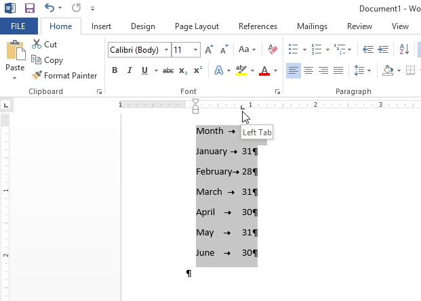The image size is (421, 301).
Task: Expand the font size dropdown
Action: [196, 50]
